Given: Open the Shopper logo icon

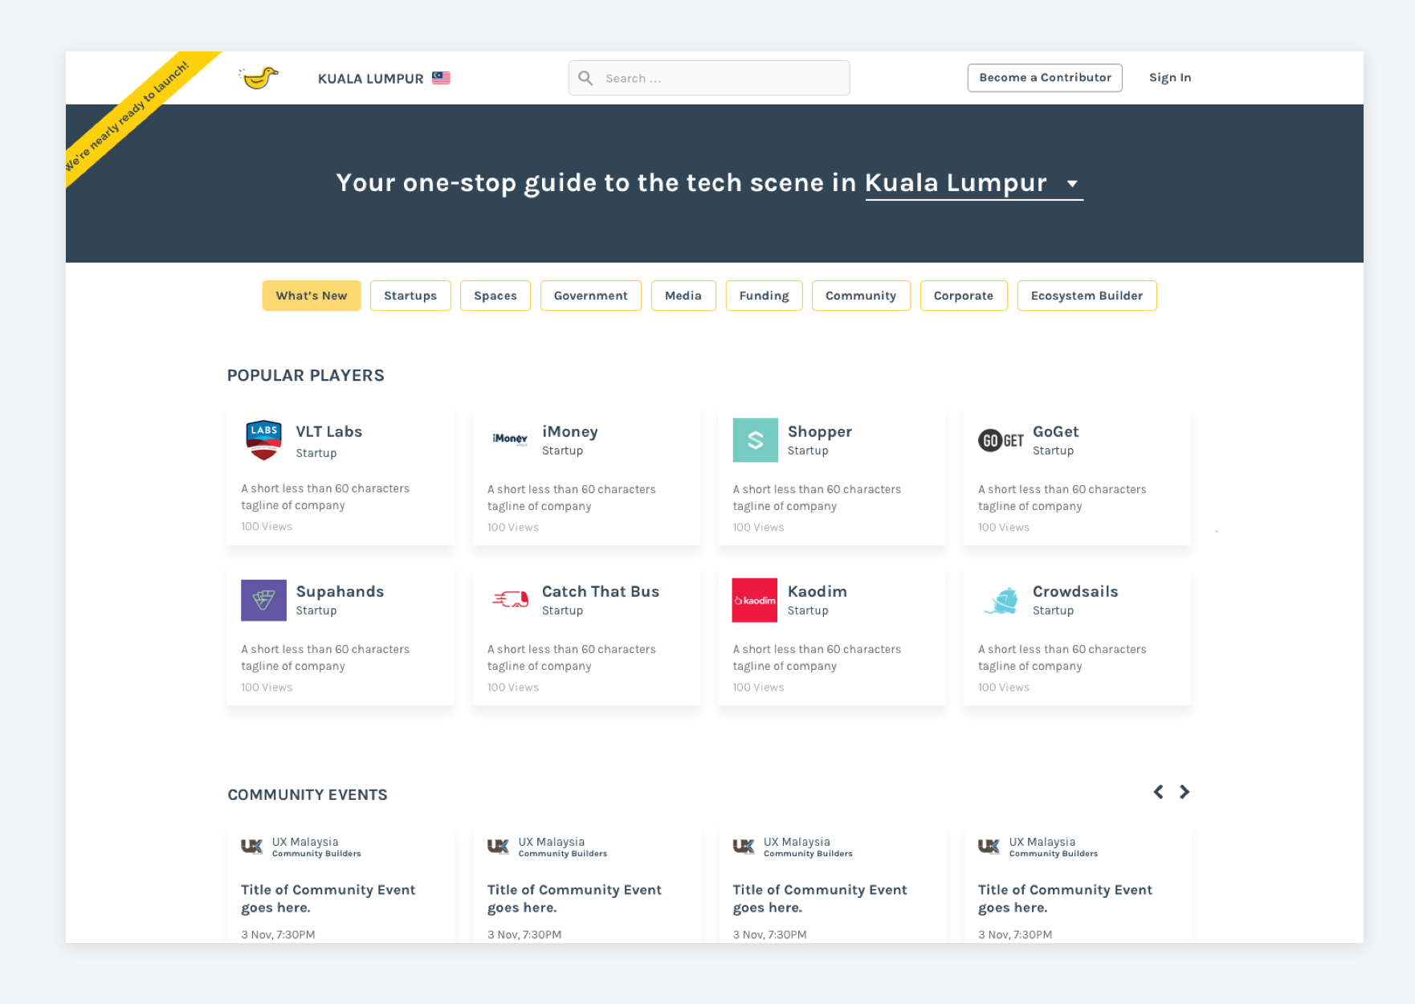Looking at the screenshot, I should tap(755, 440).
